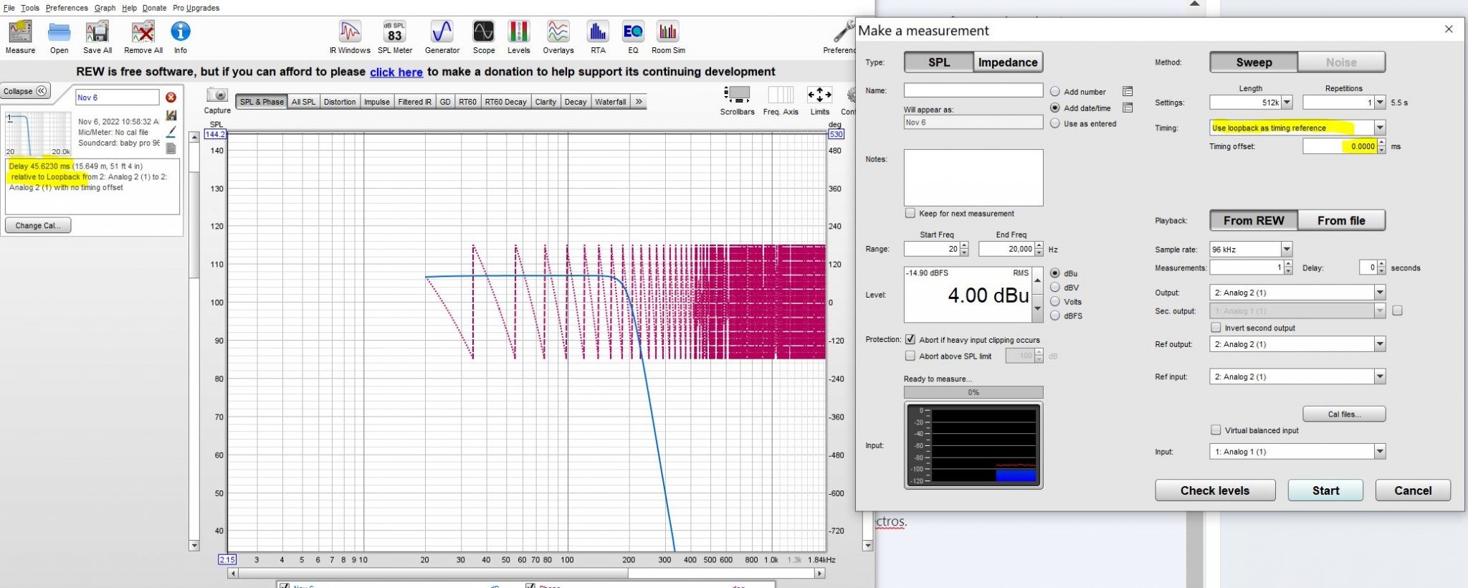Click the Capture camera icon
The width and height of the screenshot is (1468, 588).
tap(217, 95)
